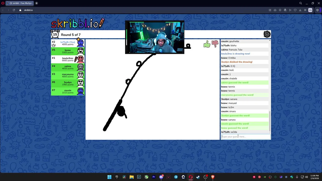Select player boula3res in player list

pos(68,59)
